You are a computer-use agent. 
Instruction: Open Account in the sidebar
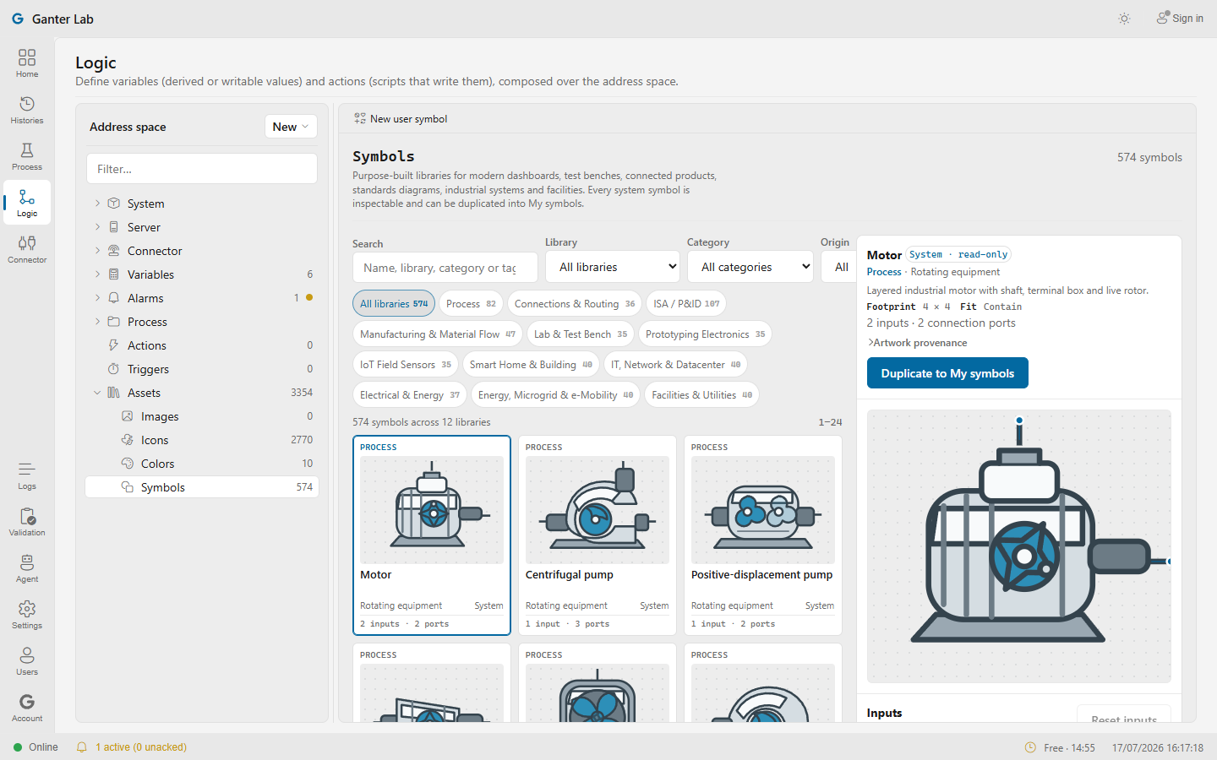(x=27, y=708)
